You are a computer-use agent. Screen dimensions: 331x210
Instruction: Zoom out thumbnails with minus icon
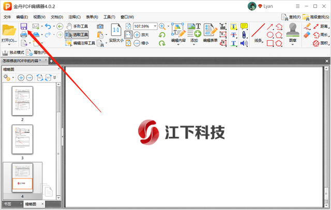pos(29,78)
